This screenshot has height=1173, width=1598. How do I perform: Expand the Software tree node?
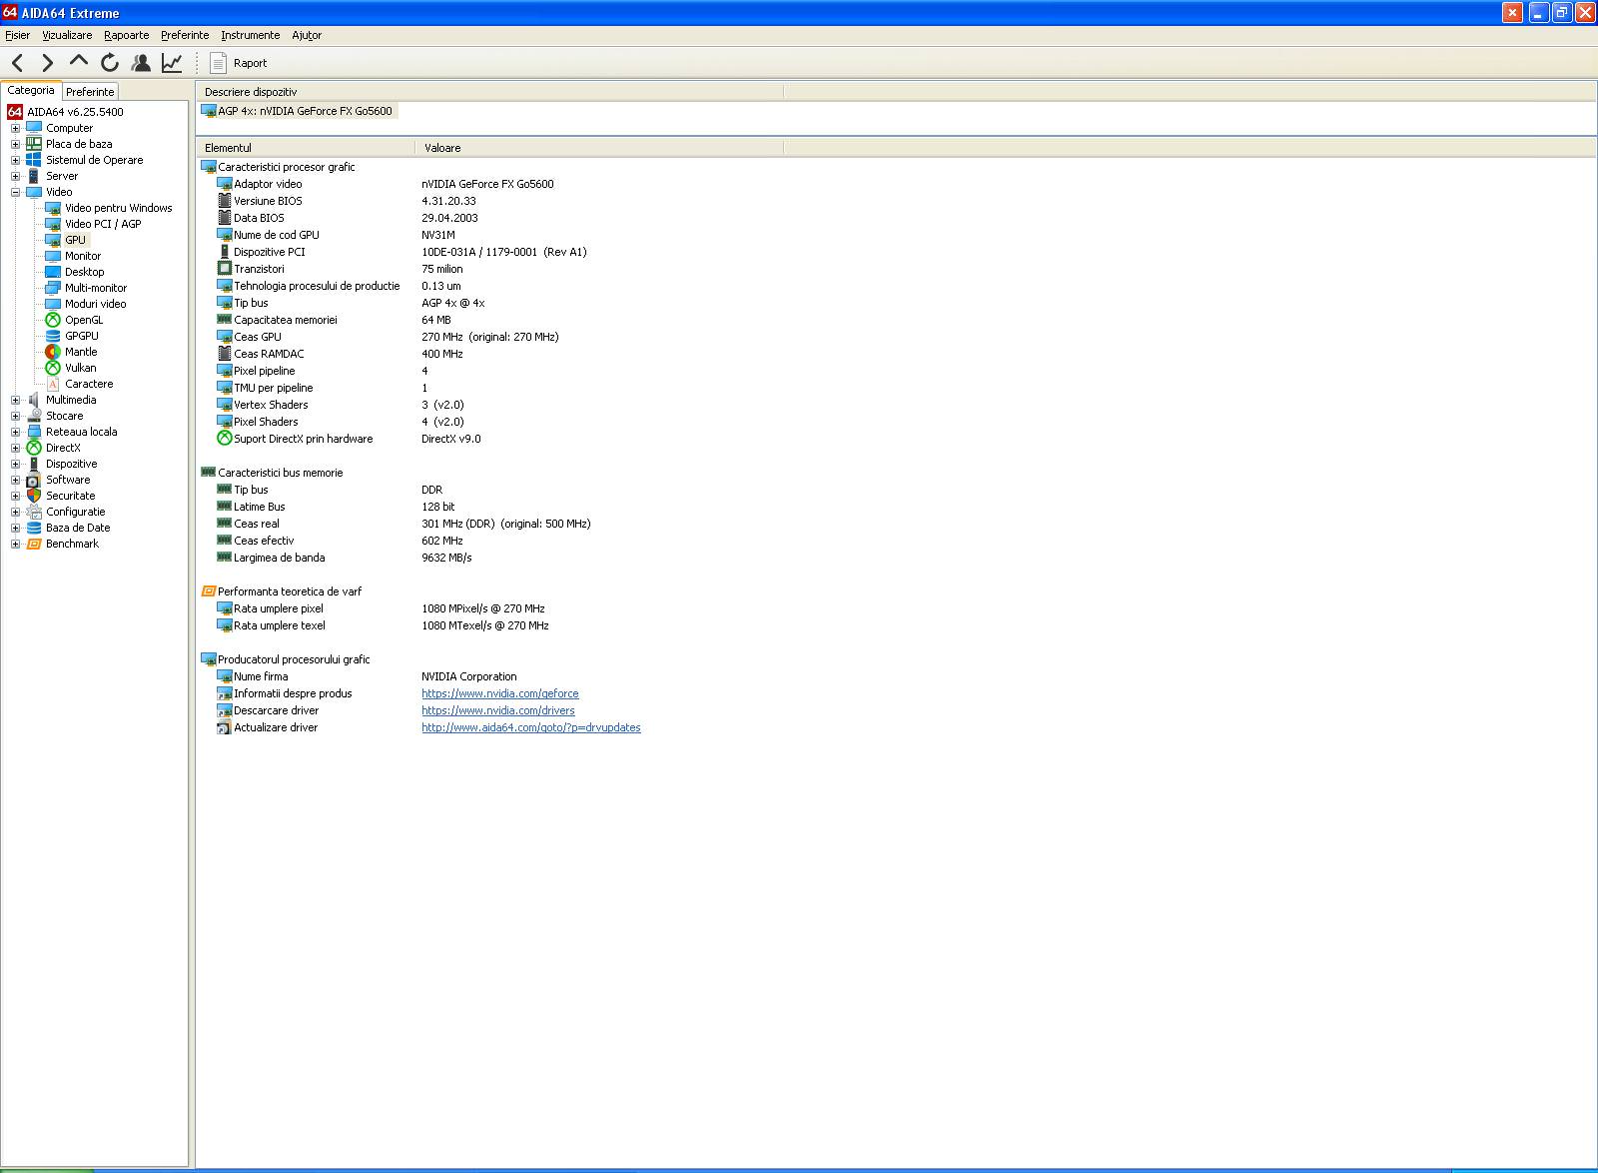15,480
